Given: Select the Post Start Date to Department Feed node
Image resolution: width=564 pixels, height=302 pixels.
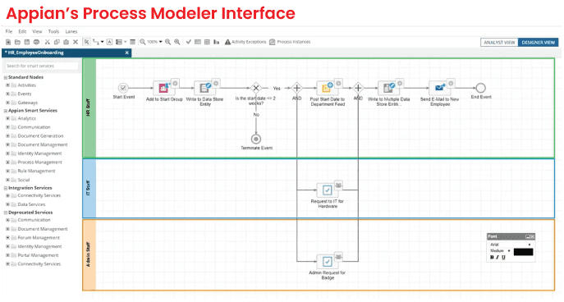Looking at the screenshot, I should (328, 88).
